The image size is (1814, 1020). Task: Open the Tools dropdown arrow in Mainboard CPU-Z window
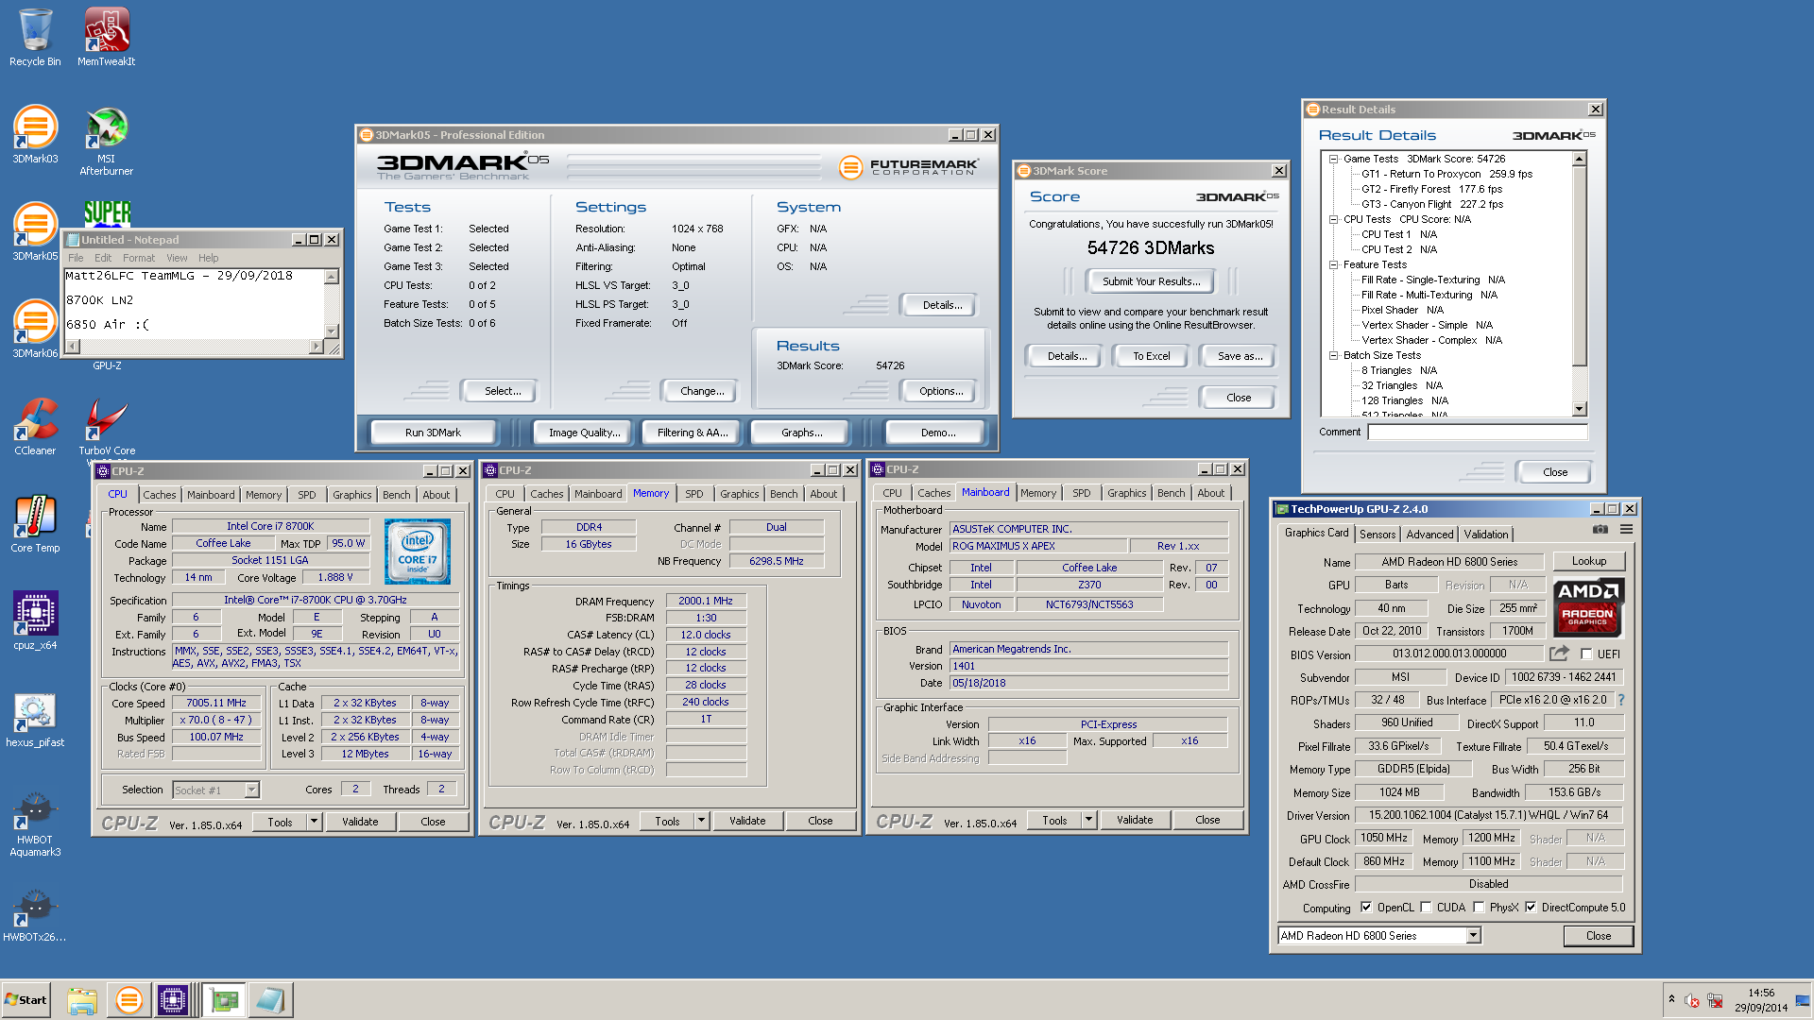click(x=1088, y=820)
